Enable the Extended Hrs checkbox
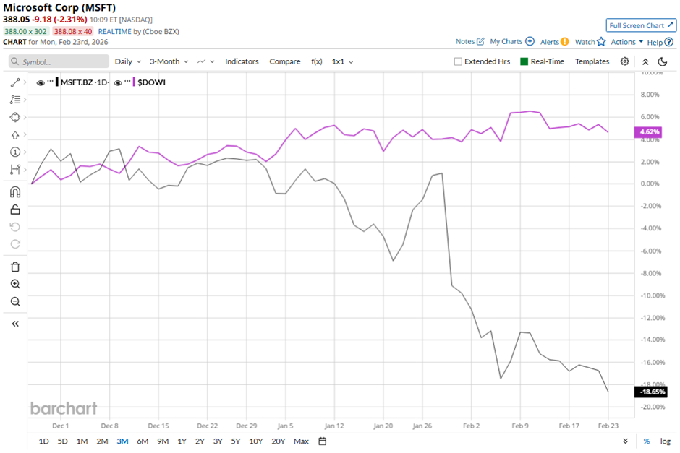The image size is (680, 453). tap(458, 61)
